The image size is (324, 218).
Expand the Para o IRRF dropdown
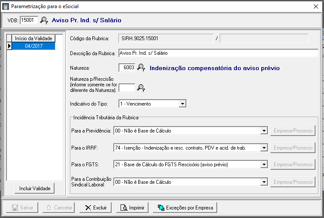[x=263, y=148]
